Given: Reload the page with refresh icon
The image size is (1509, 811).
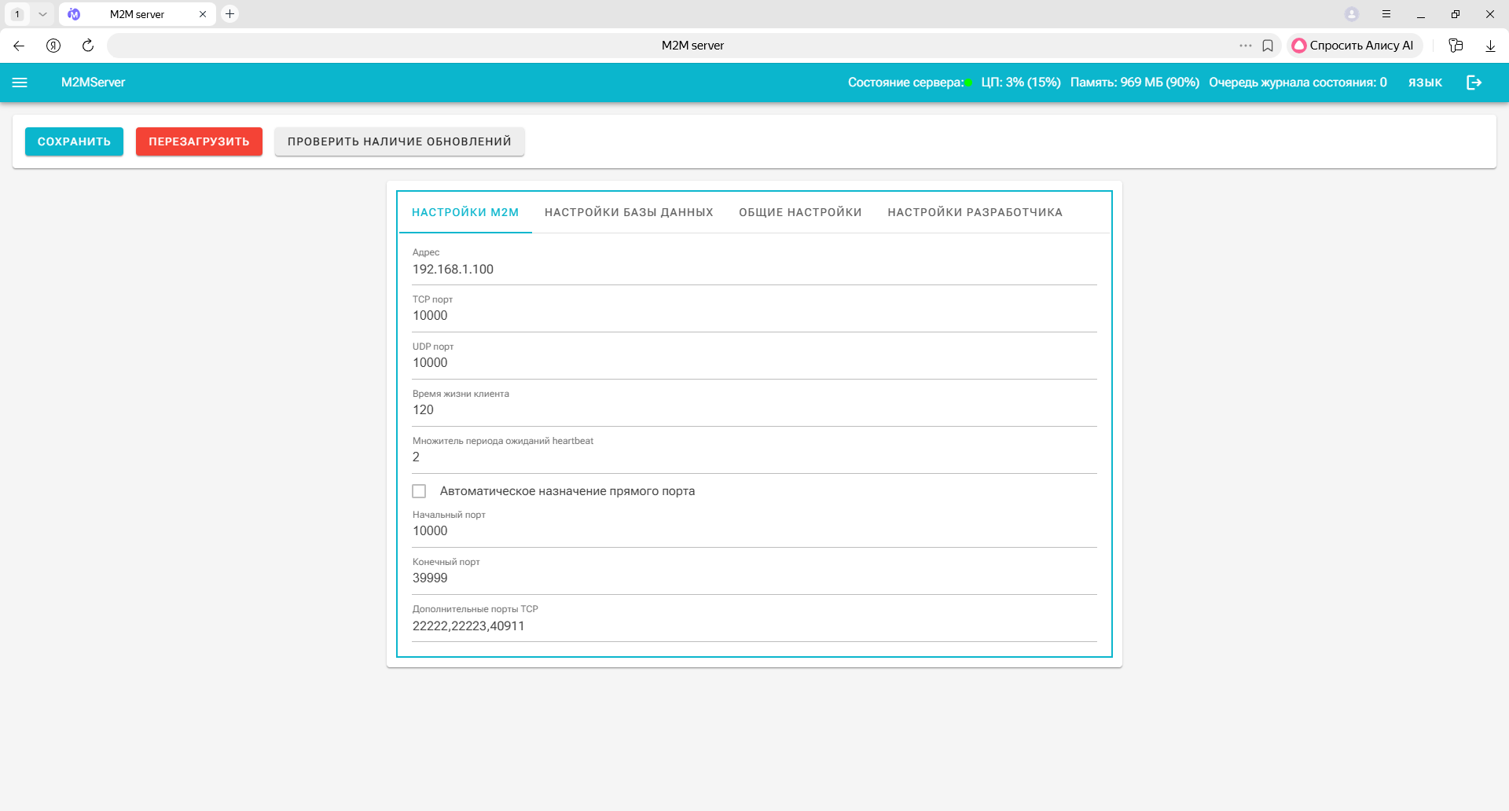Looking at the screenshot, I should pyautogui.click(x=88, y=46).
